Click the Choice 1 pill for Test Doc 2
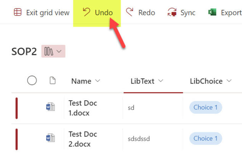242x154 pixels. [206, 138]
